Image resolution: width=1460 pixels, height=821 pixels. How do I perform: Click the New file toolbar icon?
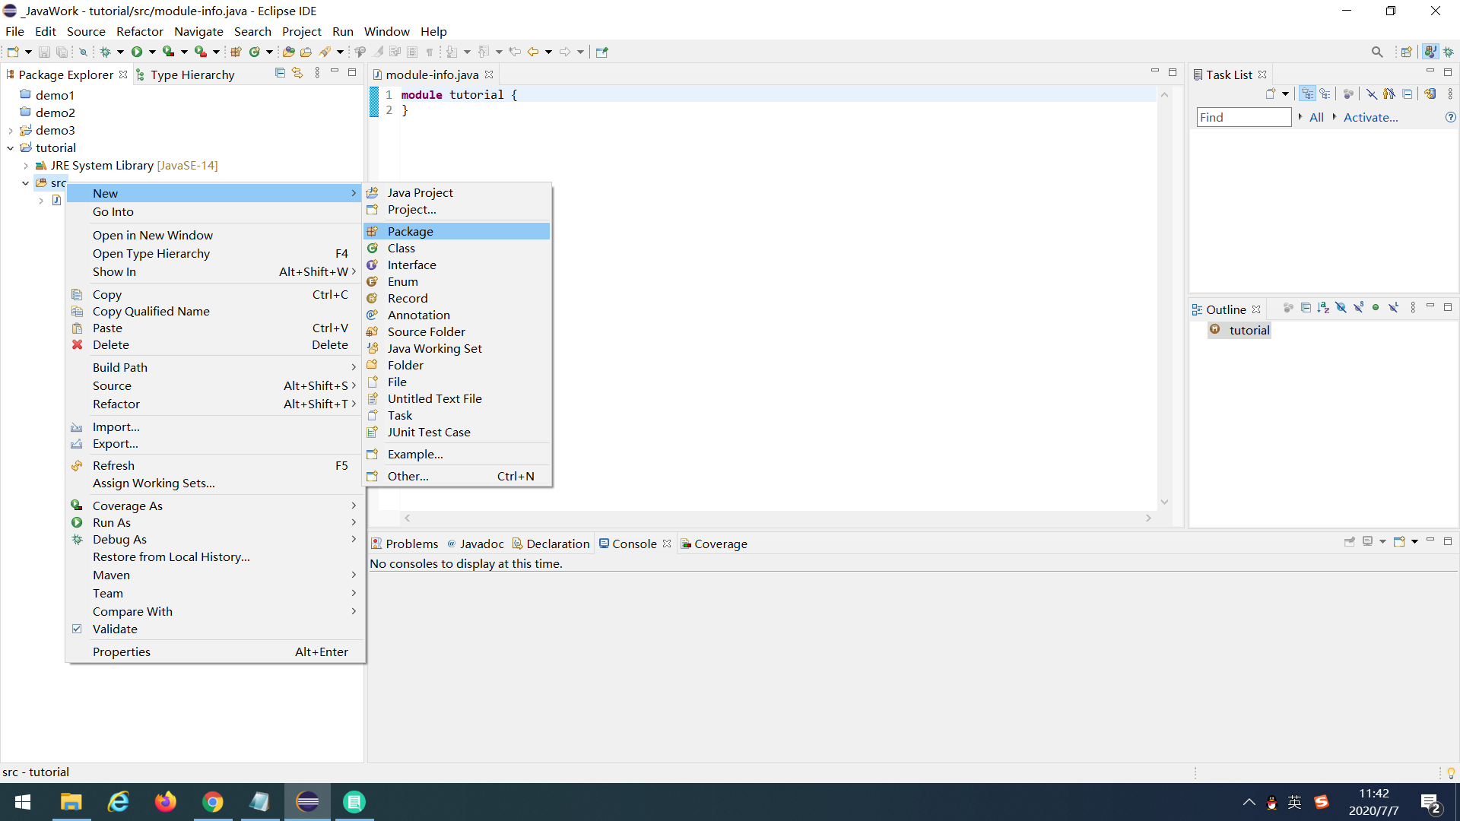tap(13, 52)
